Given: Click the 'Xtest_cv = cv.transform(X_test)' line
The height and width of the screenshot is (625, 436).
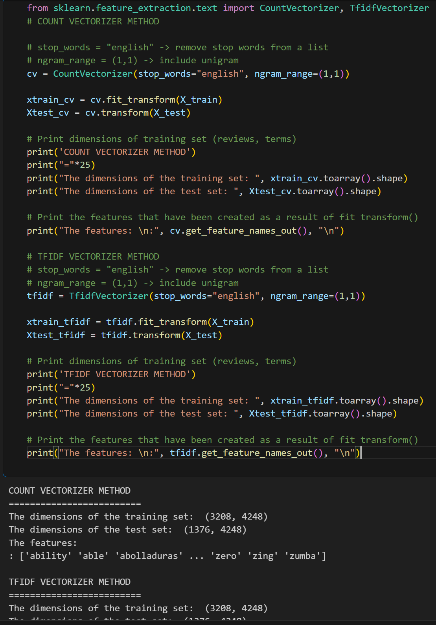Looking at the screenshot, I should [x=109, y=113].
